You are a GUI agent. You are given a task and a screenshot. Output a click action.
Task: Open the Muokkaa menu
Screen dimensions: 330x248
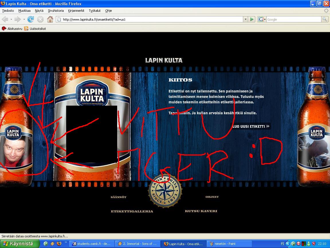[x=24, y=11]
